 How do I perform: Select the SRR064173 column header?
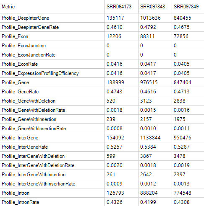(x=119, y=7)
